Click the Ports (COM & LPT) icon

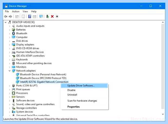[x=14, y=86]
